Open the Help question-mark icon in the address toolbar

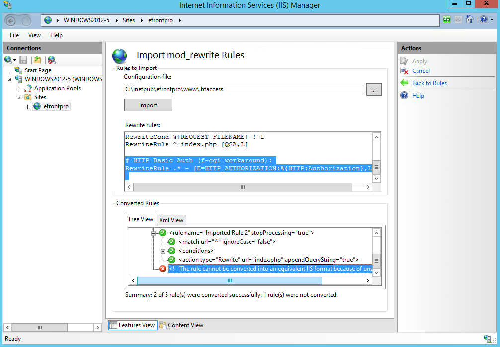484,20
